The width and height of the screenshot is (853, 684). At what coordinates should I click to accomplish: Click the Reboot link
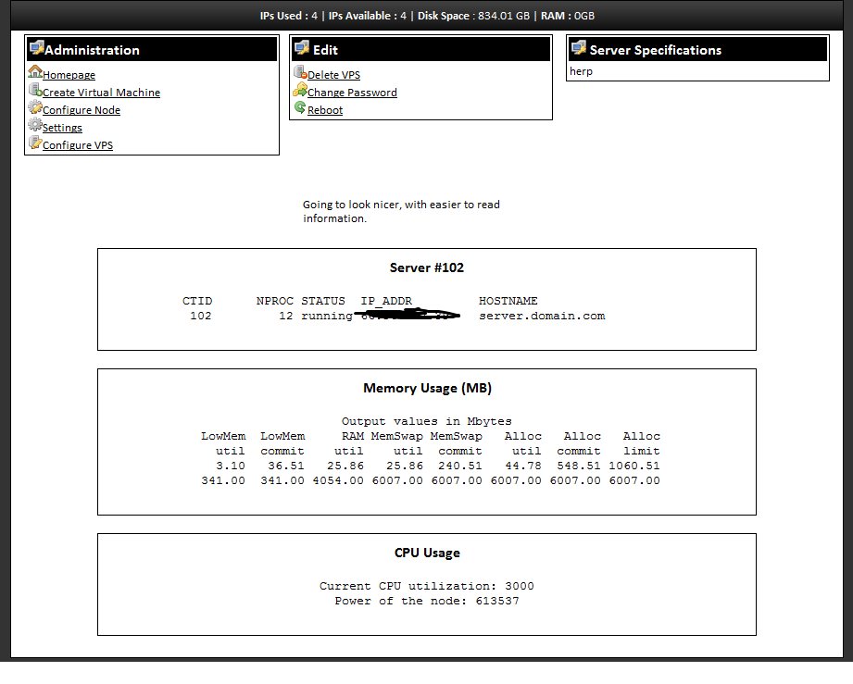click(325, 110)
